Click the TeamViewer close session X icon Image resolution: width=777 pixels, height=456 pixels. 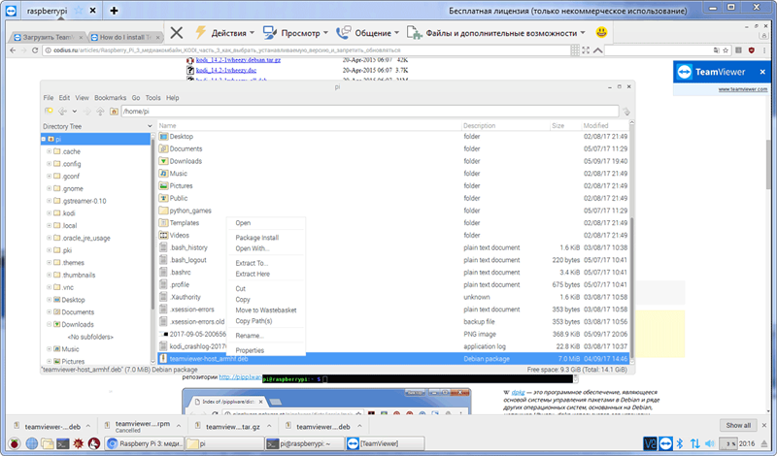(x=176, y=32)
